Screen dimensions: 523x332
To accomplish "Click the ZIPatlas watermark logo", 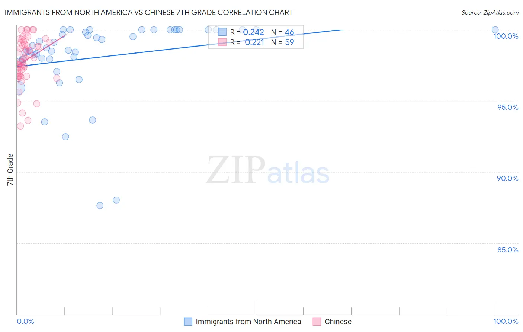I will [x=268, y=170].
